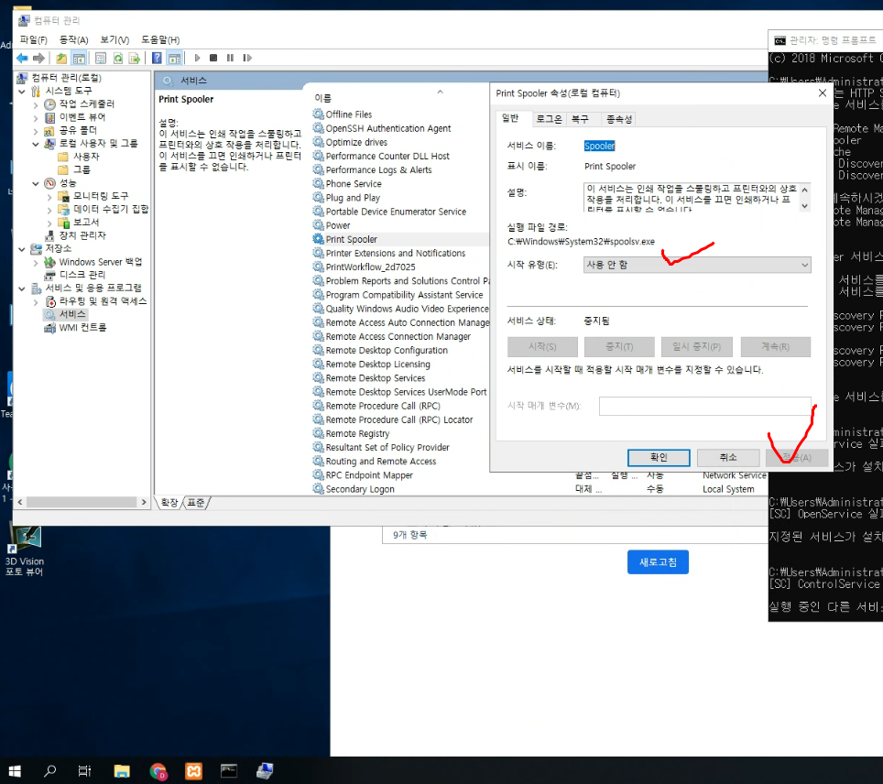This screenshot has height=784, width=883.
Task: Click the Help toolbar icon
Action: point(158,58)
